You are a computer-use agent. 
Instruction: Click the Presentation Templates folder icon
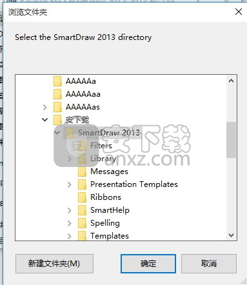pos(82,184)
